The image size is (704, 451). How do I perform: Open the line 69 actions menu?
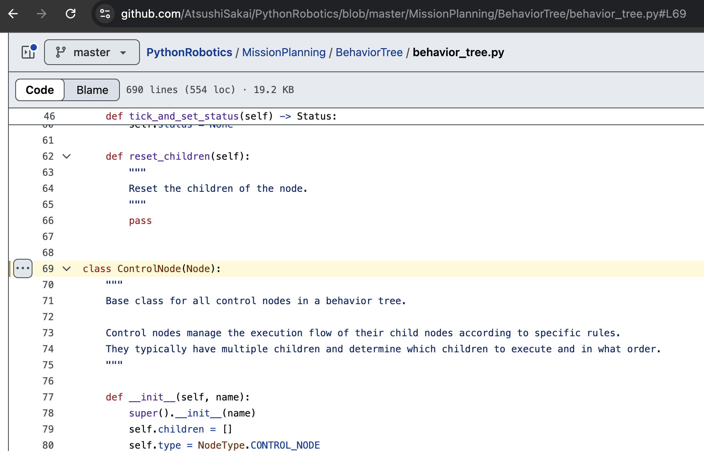[23, 268]
